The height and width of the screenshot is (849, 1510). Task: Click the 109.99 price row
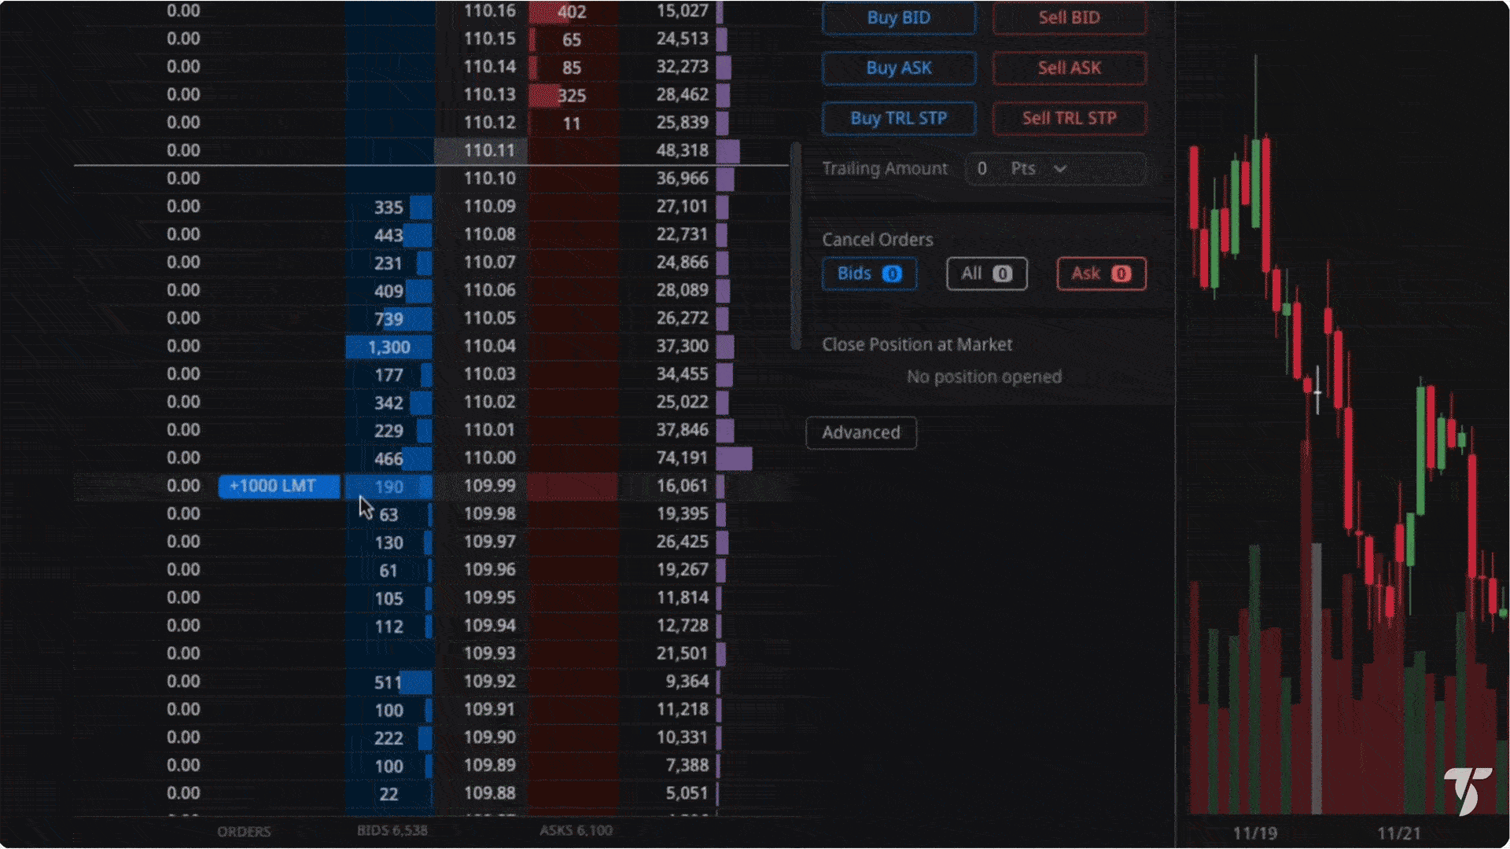click(x=489, y=486)
